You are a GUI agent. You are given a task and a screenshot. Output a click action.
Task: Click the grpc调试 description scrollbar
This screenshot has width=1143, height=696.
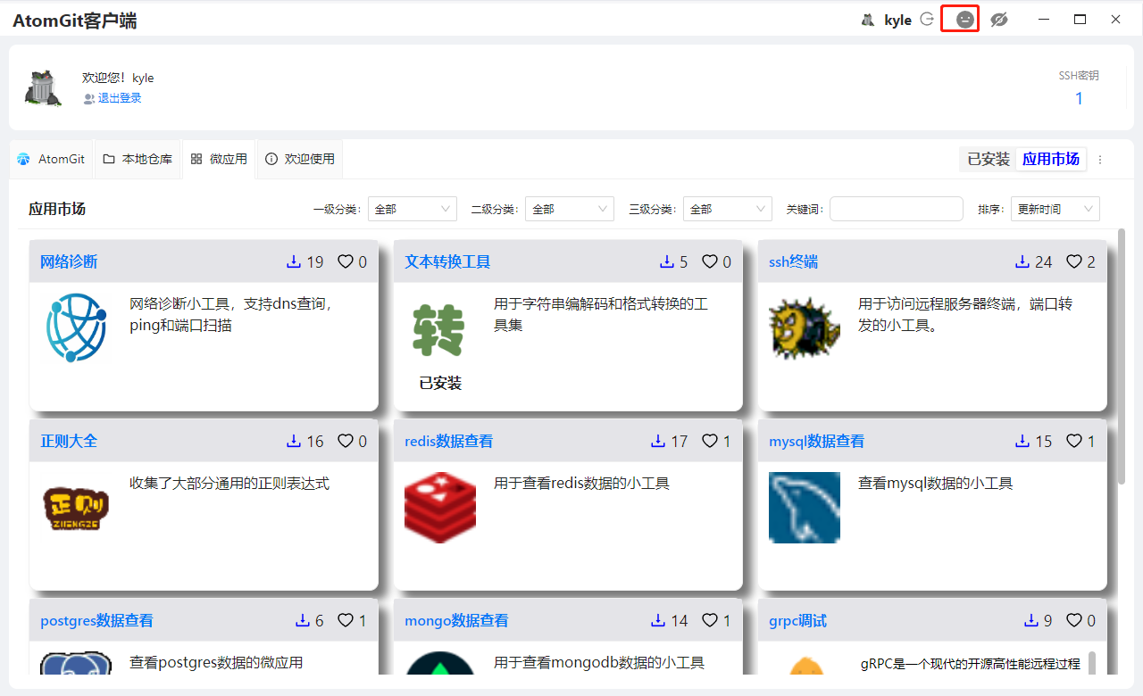1091,663
